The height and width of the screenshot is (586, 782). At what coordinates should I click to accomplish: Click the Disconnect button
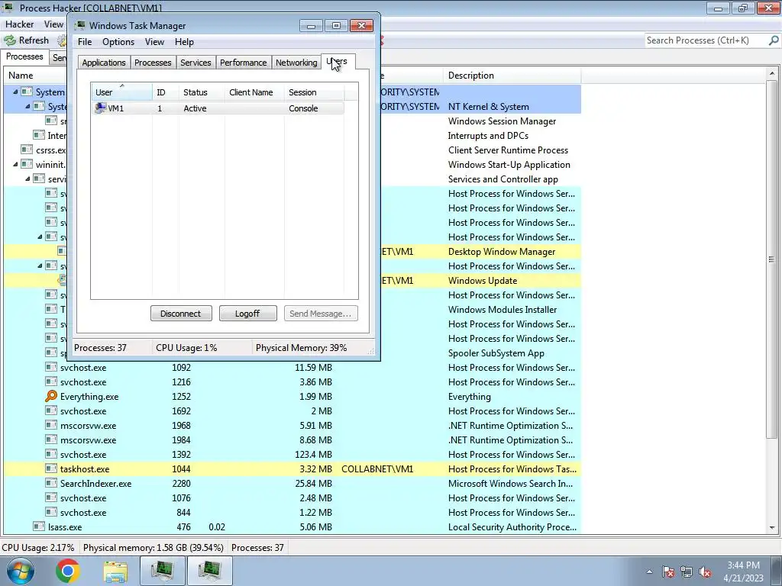coord(181,314)
